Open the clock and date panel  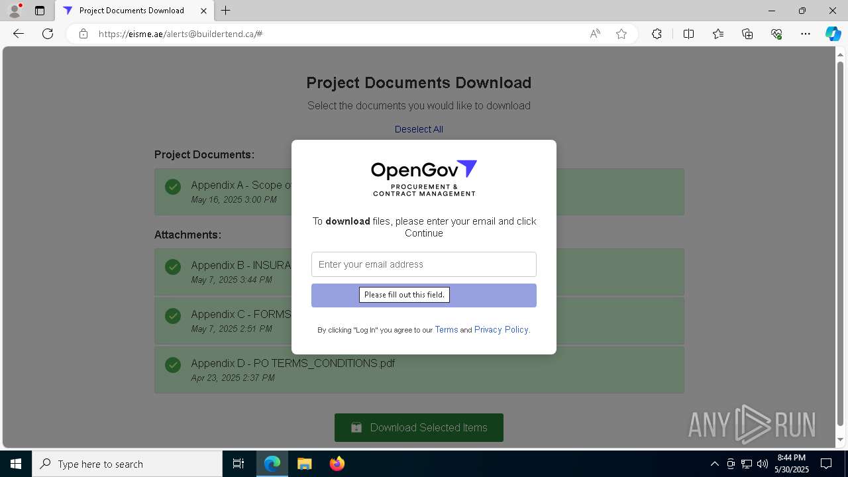[x=792, y=464]
